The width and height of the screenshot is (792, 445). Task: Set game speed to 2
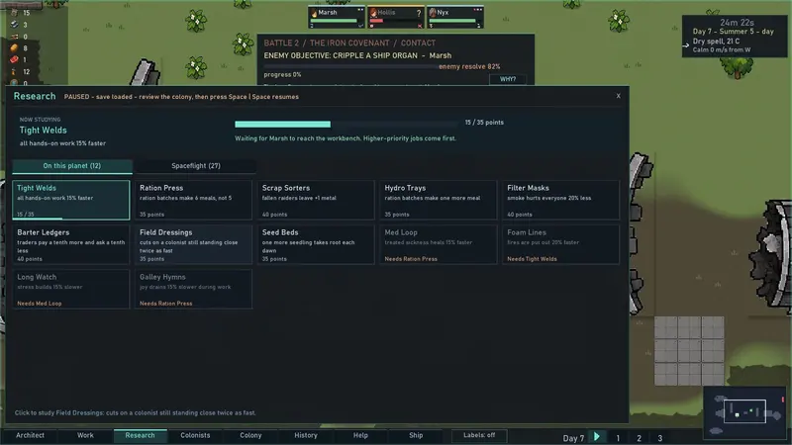pyautogui.click(x=639, y=438)
